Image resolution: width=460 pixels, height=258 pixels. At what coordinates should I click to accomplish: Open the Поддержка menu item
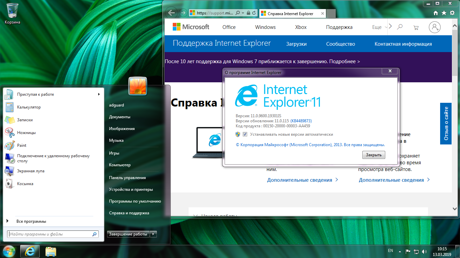pyautogui.click(x=339, y=27)
